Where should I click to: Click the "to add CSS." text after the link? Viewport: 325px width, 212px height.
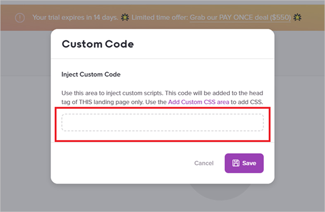(246, 102)
